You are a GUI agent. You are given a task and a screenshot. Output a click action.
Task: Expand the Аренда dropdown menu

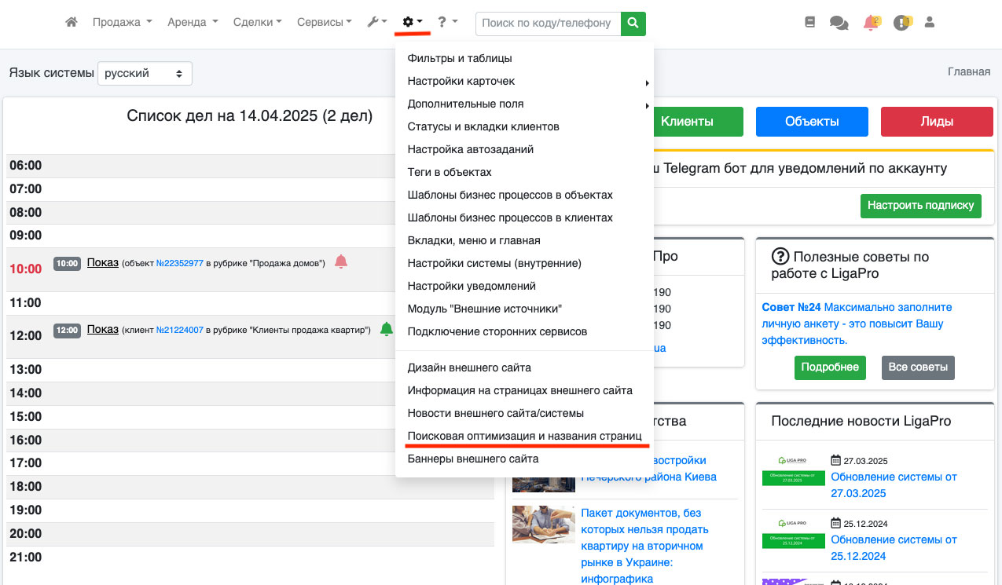click(193, 23)
